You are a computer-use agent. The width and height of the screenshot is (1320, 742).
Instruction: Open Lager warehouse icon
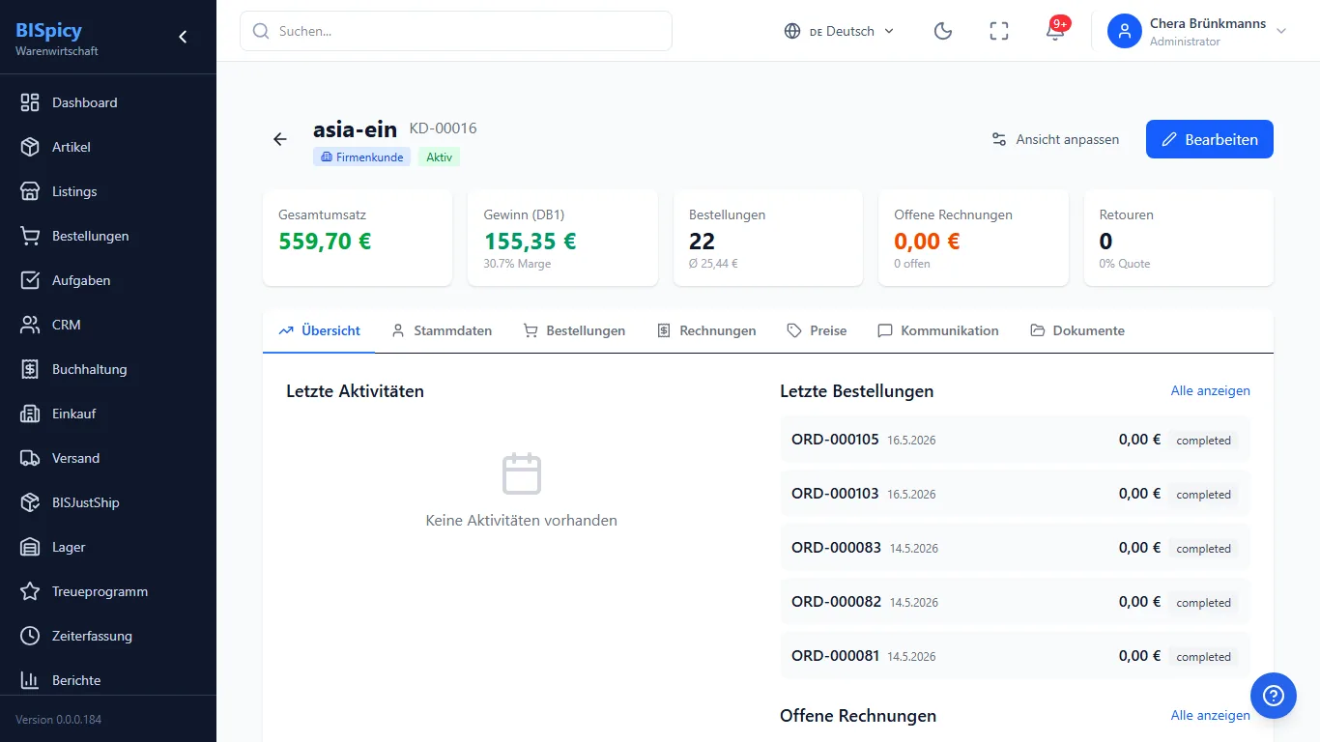tap(30, 547)
